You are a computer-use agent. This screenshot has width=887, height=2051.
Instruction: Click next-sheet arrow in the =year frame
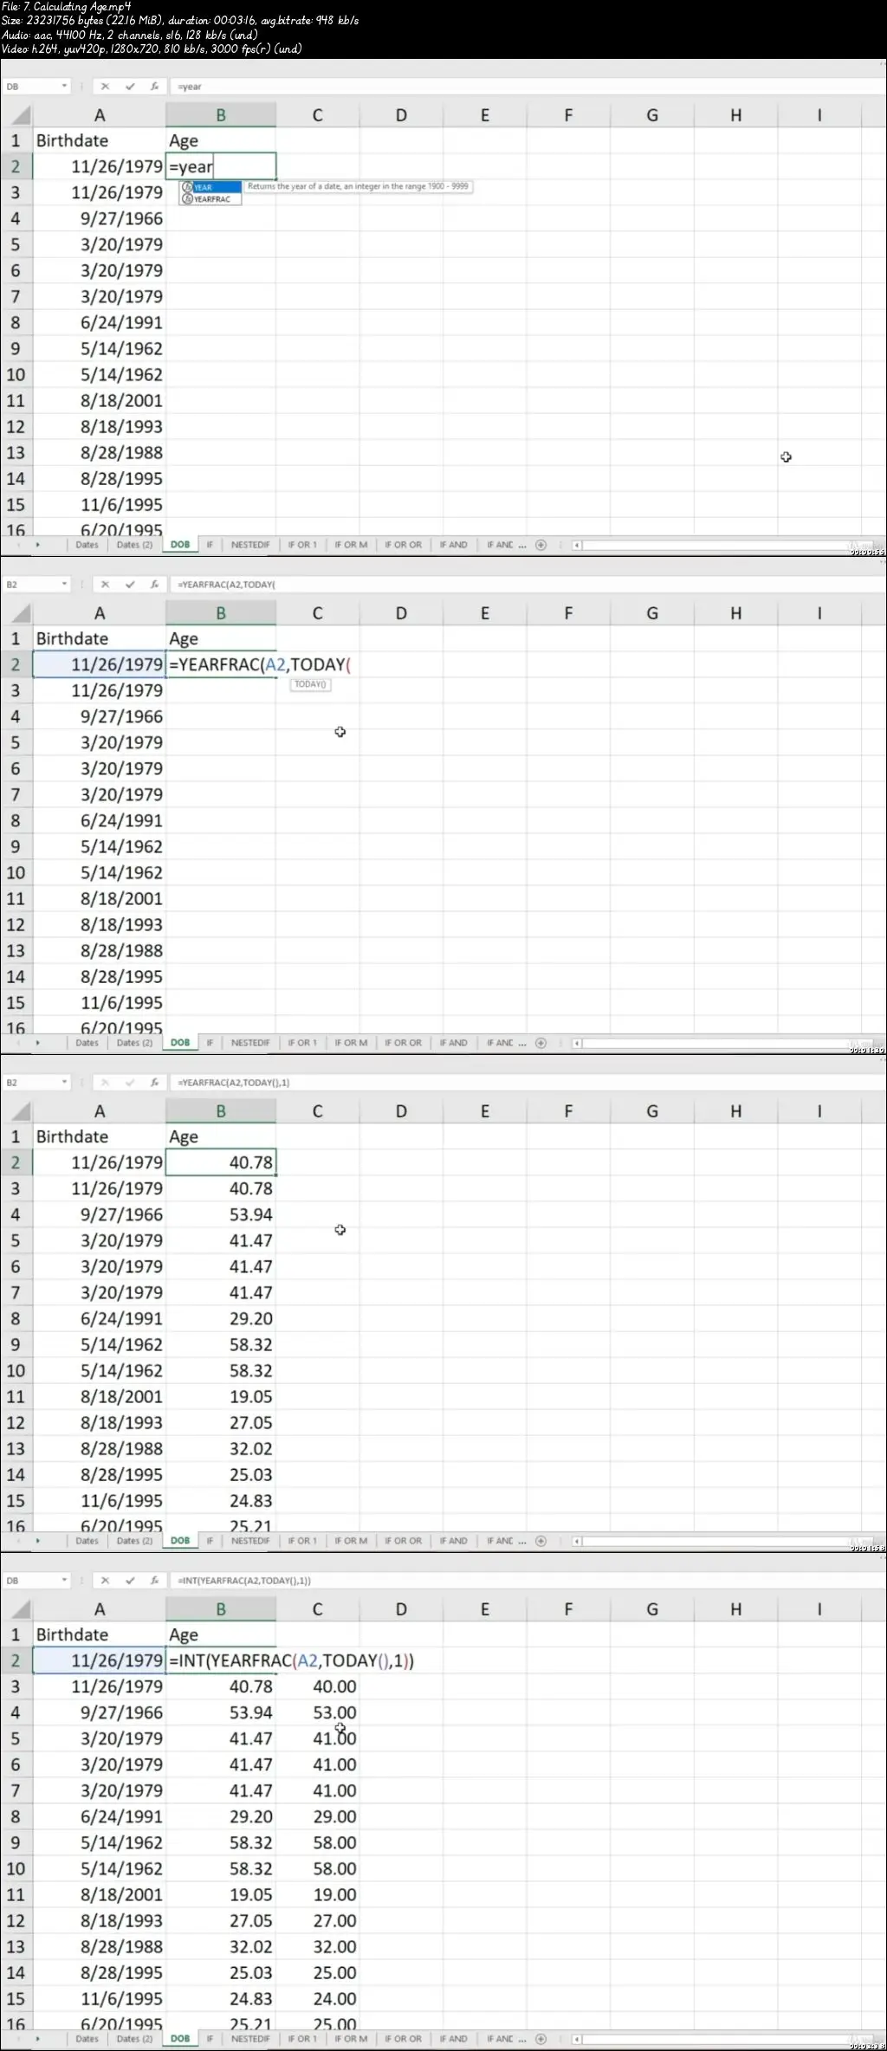[38, 545]
